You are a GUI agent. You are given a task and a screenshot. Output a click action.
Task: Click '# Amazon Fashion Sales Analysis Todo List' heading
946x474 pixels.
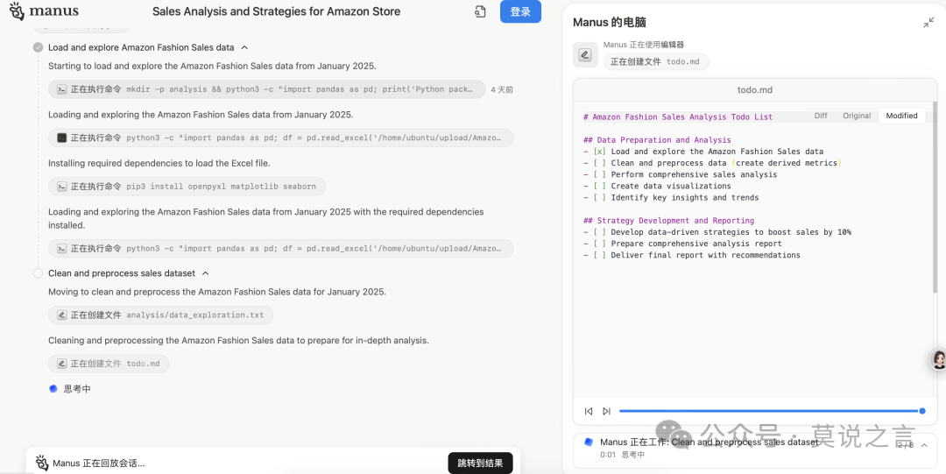[x=678, y=117]
